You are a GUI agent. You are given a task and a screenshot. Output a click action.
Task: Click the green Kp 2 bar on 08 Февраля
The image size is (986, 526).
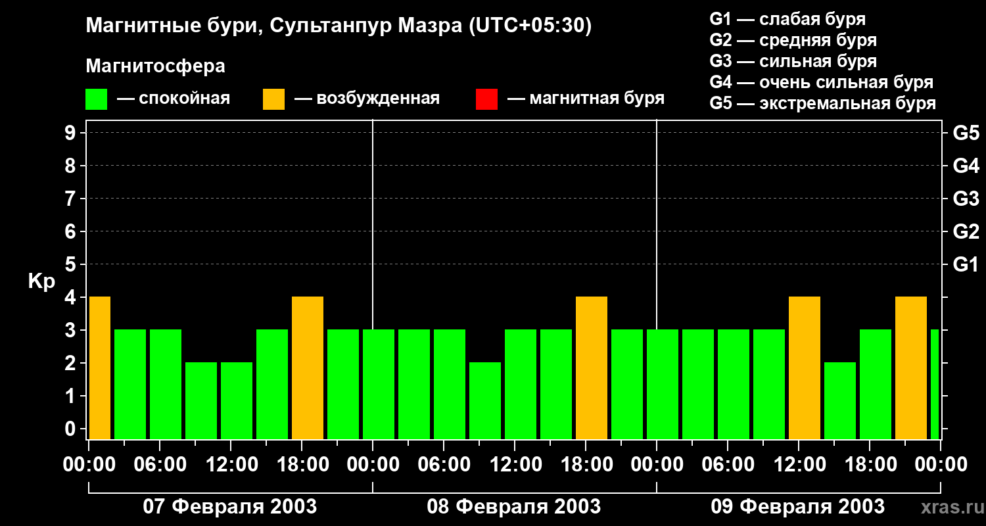pos(485,401)
